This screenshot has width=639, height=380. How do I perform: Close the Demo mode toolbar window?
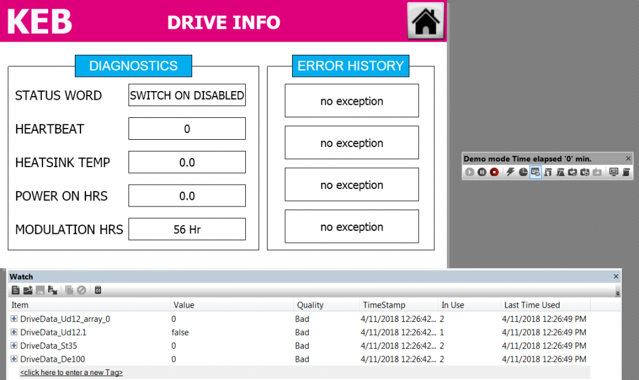tap(628, 158)
